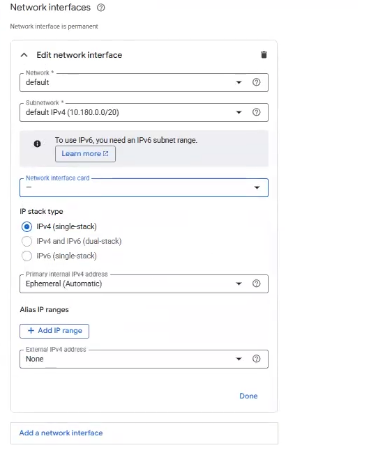The width and height of the screenshot is (392, 450).
Task: Click the Done button
Action: 248,396
